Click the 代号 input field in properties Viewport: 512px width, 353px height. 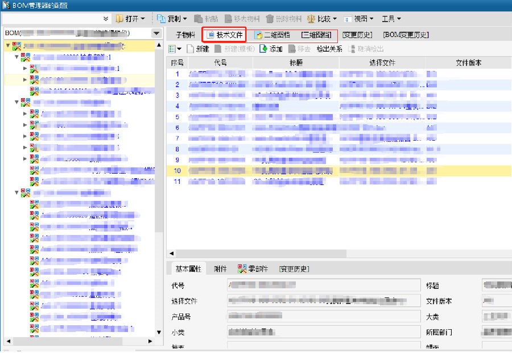click(324, 285)
